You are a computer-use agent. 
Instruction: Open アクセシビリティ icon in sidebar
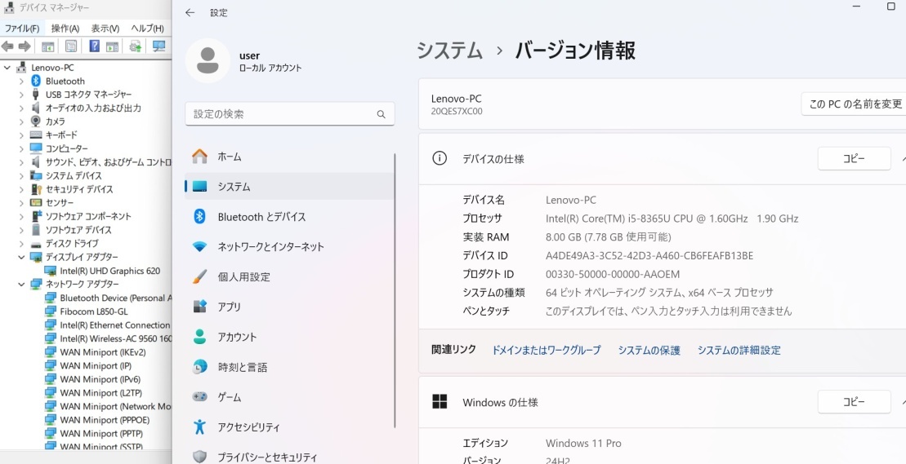point(199,426)
